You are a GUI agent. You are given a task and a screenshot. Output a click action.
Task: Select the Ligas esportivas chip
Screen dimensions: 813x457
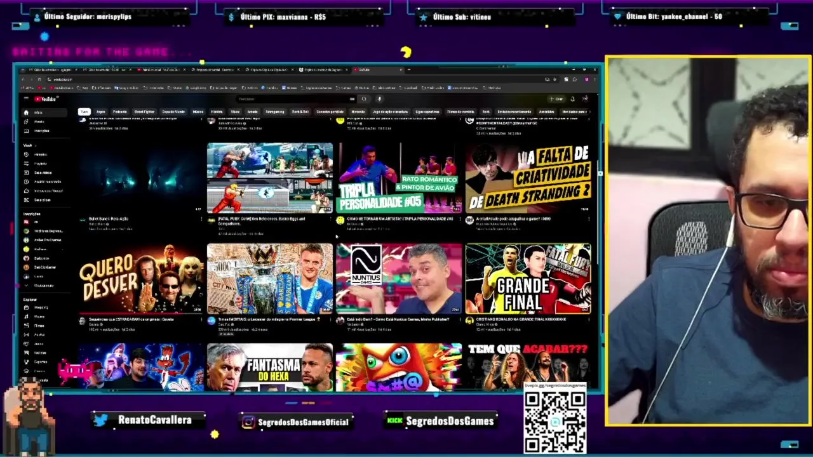pyautogui.click(x=427, y=112)
